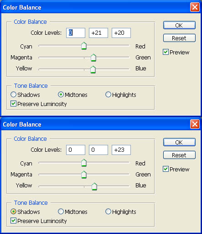This screenshot has width=202, height=234.
Task: Click OK in the upper Color Balance dialog
Action: click(179, 25)
